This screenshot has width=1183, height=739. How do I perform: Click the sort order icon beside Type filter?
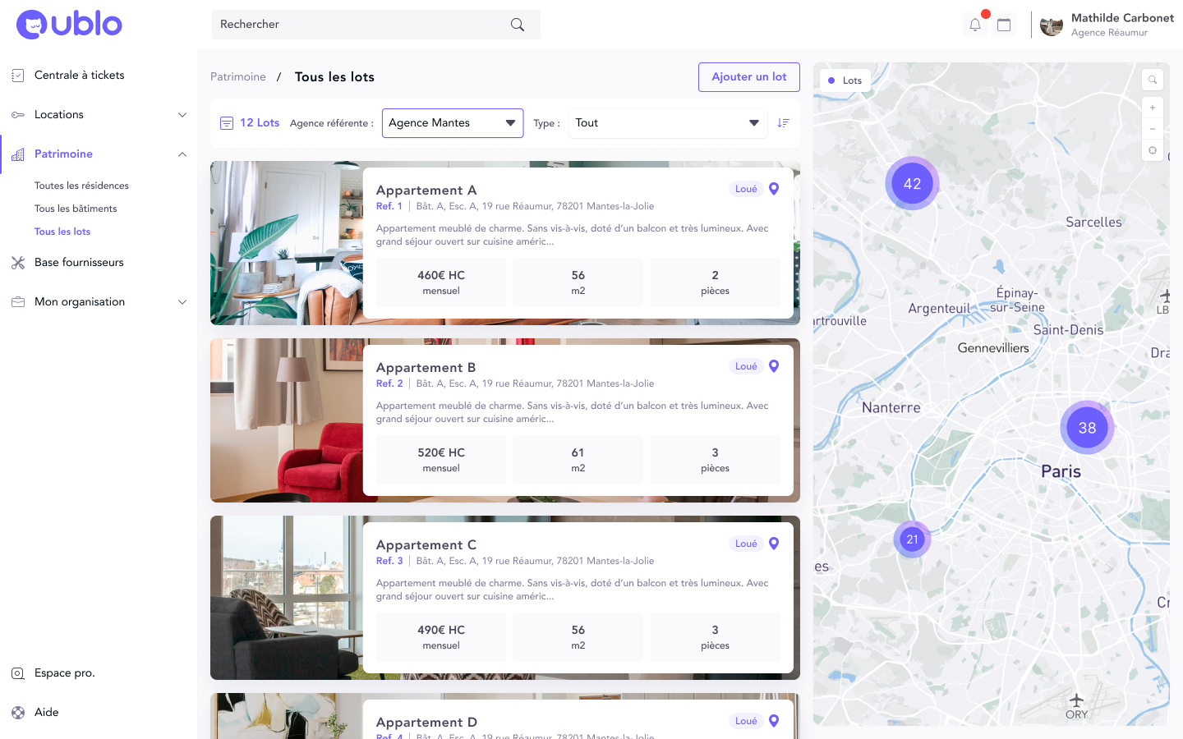[784, 123]
